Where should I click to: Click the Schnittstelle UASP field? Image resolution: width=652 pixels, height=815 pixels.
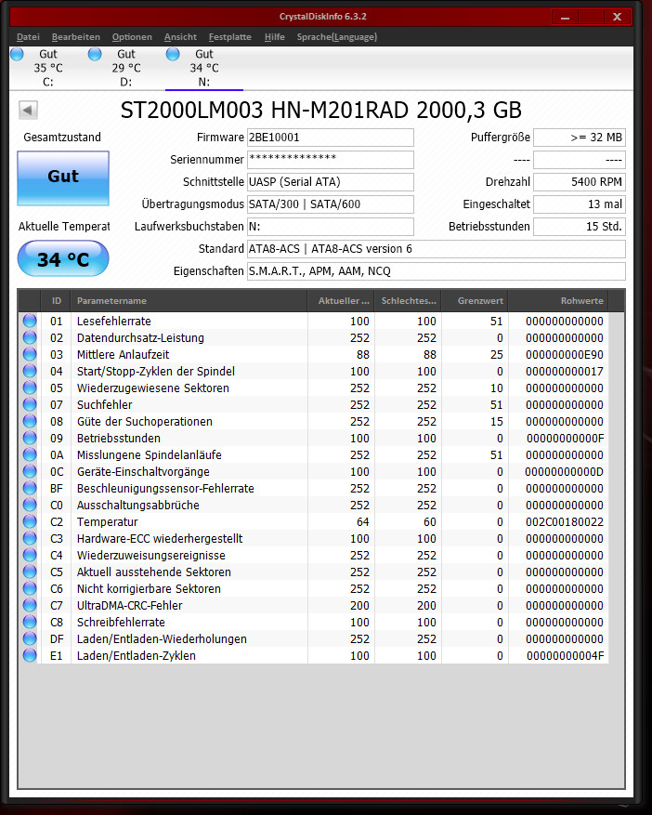click(x=331, y=182)
